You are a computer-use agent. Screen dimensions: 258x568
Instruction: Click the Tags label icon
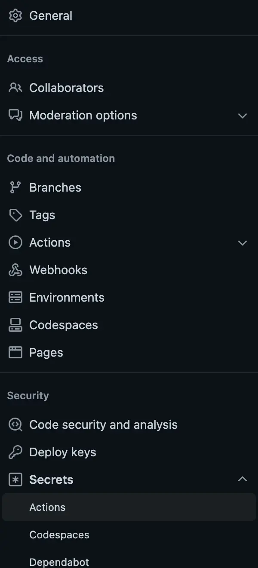pyautogui.click(x=15, y=215)
